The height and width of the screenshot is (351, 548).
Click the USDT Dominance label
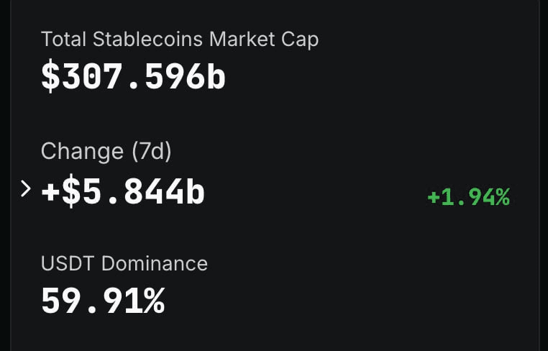[124, 263]
